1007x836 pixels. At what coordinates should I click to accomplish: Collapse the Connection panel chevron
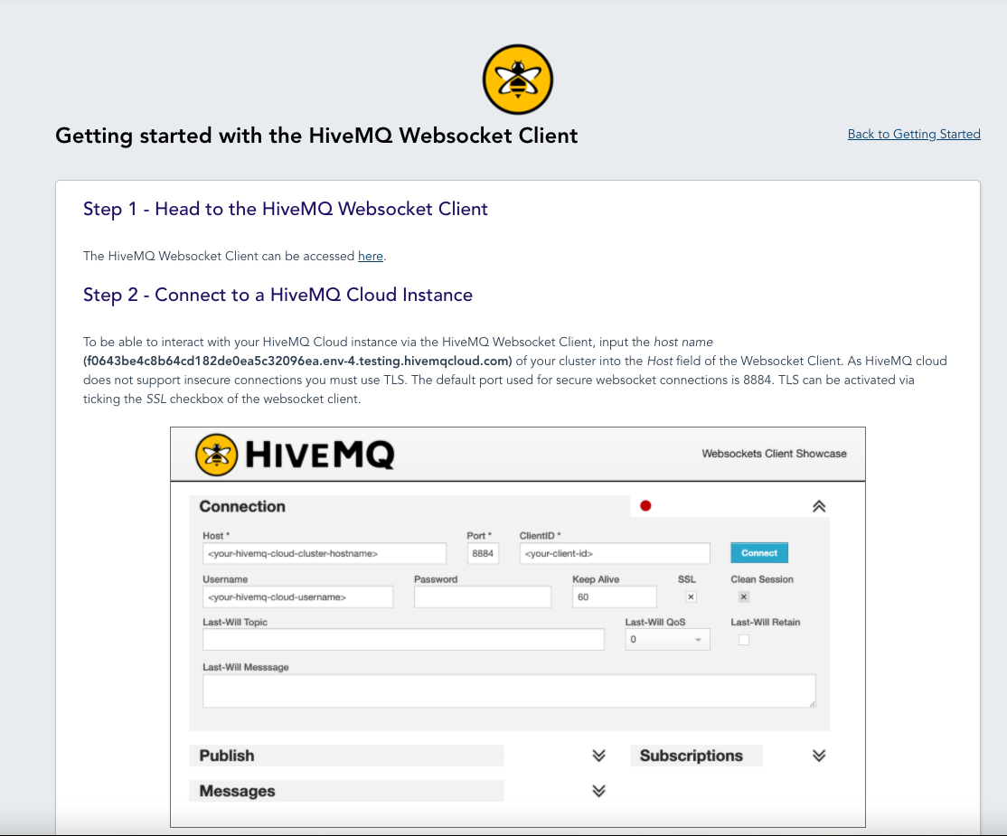(x=819, y=506)
